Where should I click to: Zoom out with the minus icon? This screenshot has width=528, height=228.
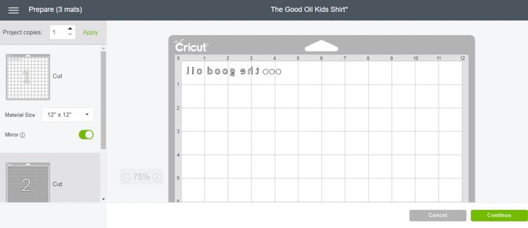click(126, 177)
